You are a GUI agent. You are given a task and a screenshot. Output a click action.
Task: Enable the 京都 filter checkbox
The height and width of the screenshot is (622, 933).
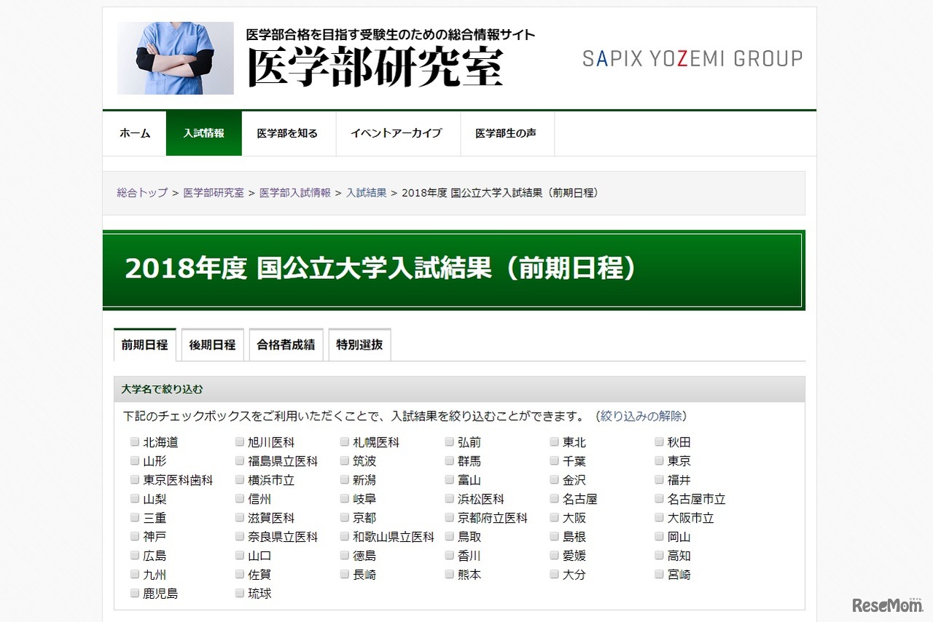tap(344, 517)
